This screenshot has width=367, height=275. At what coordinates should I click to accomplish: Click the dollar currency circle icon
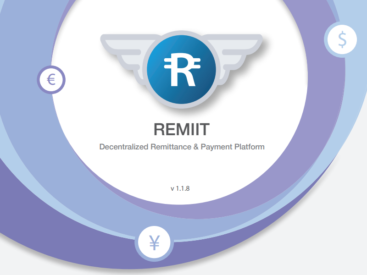[x=342, y=39]
